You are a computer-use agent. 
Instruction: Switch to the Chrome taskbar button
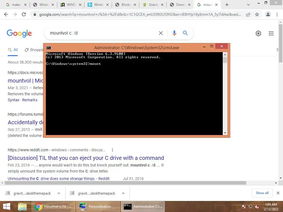click(x=53, y=206)
